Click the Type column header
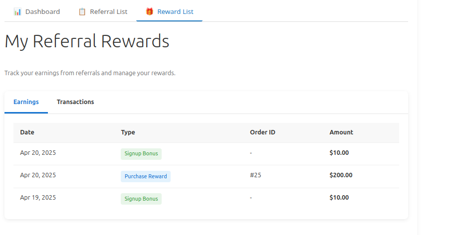 click(128, 132)
